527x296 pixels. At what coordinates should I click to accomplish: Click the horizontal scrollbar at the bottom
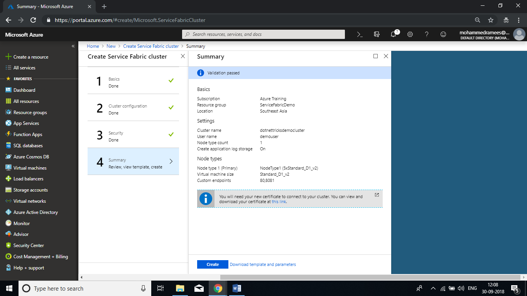click(370, 277)
